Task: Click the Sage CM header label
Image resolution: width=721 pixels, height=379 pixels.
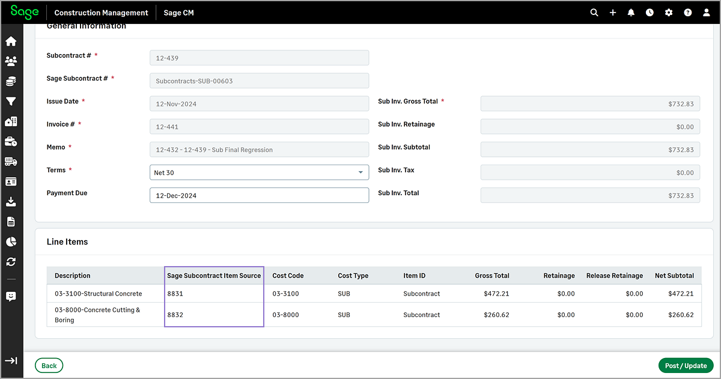Action: click(179, 13)
